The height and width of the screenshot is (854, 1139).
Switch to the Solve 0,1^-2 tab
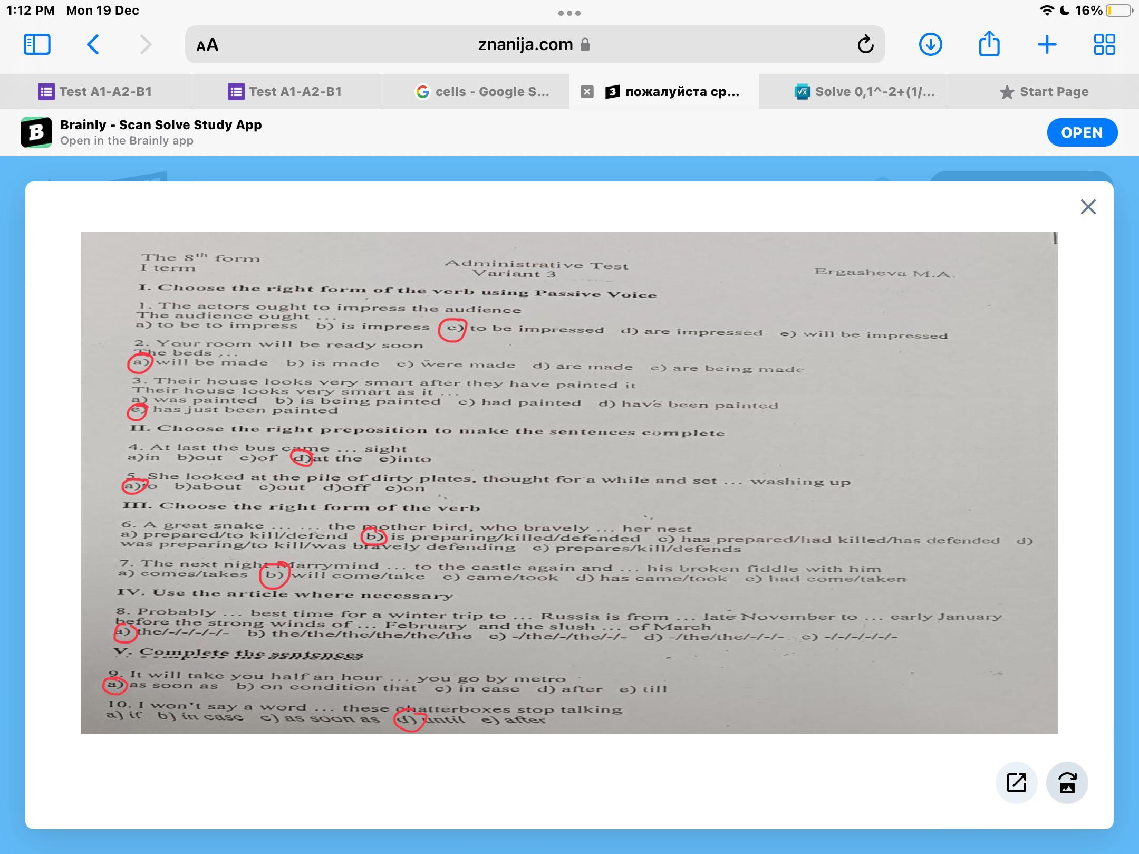pyautogui.click(x=865, y=92)
